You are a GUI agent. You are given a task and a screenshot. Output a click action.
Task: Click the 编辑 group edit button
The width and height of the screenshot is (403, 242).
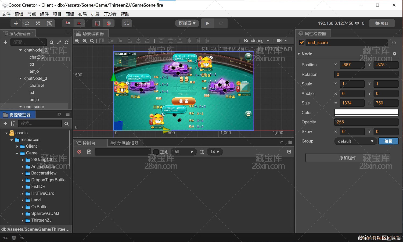tap(388, 141)
